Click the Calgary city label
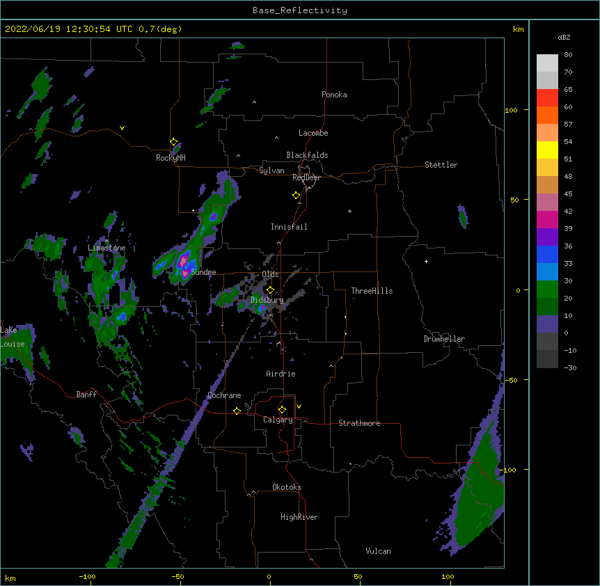The image size is (600, 586). click(278, 420)
